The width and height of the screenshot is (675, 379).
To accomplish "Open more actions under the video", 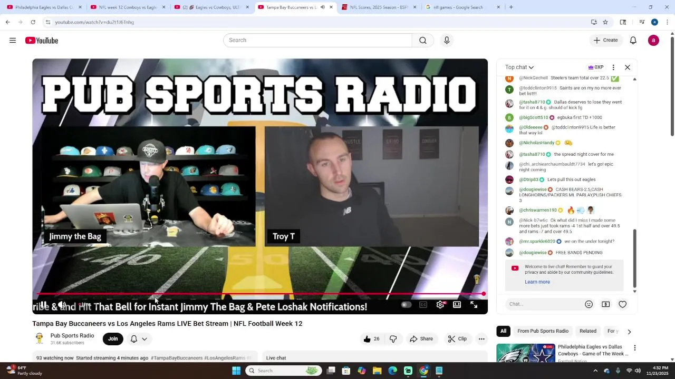I will point(481,339).
